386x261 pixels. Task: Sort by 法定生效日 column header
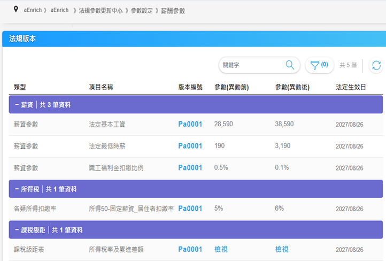pos(351,87)
